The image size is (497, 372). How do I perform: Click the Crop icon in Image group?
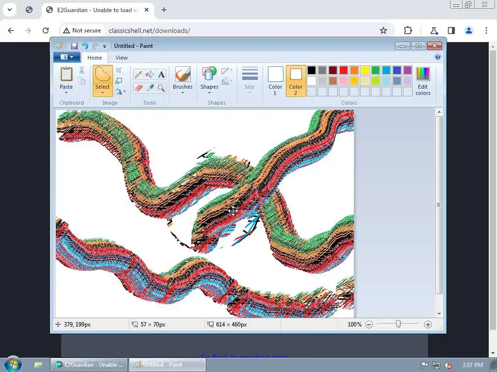point(119,70)
